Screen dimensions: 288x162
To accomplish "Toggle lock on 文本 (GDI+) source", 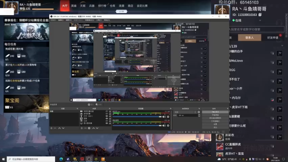I will pyautogui.click(x=110, y=116).
